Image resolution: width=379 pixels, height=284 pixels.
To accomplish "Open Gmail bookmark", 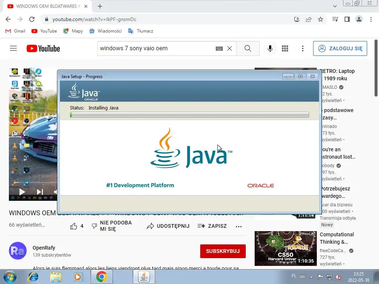I will click(x=15, y=31).
